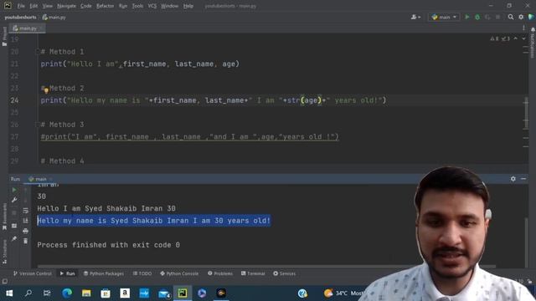Open the Structure sidebar tool window

click(4, 251)
